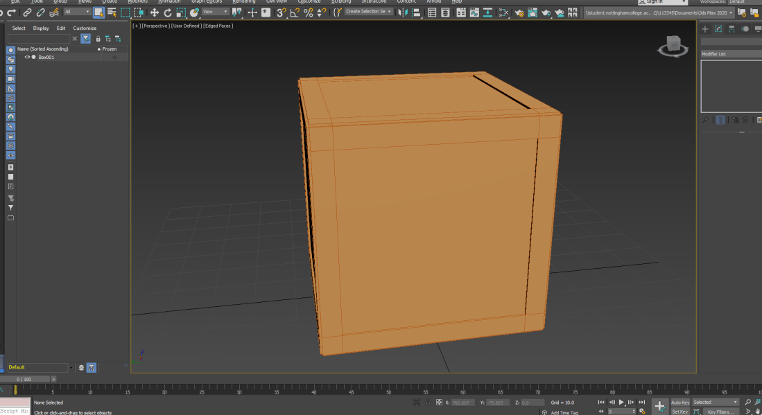The image size is (762, 415).
Task: Expand the selection filter All dropdown
Action: click(x=77, y=12)
